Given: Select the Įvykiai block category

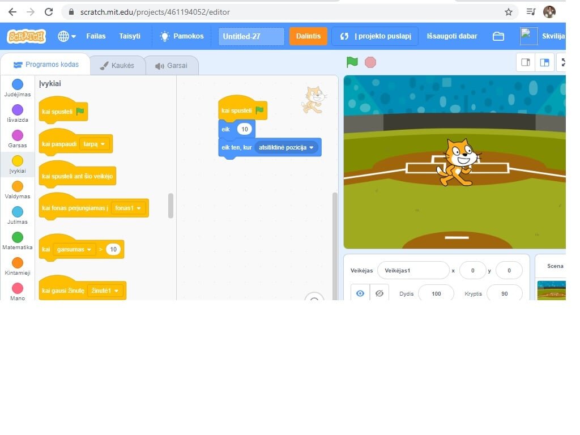Looking at the screenshot, I should point(18,164).
